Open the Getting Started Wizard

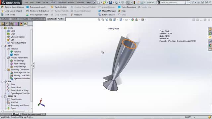13,7
